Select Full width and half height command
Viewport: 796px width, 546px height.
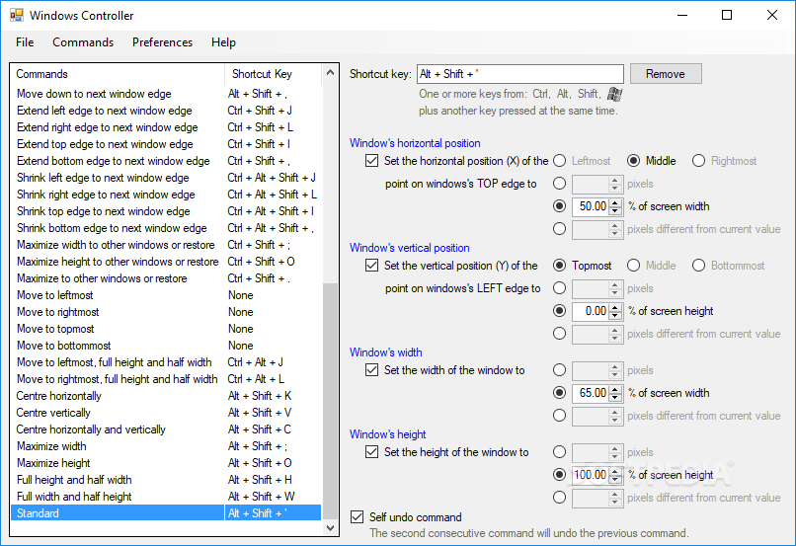[x=166, y=496]
